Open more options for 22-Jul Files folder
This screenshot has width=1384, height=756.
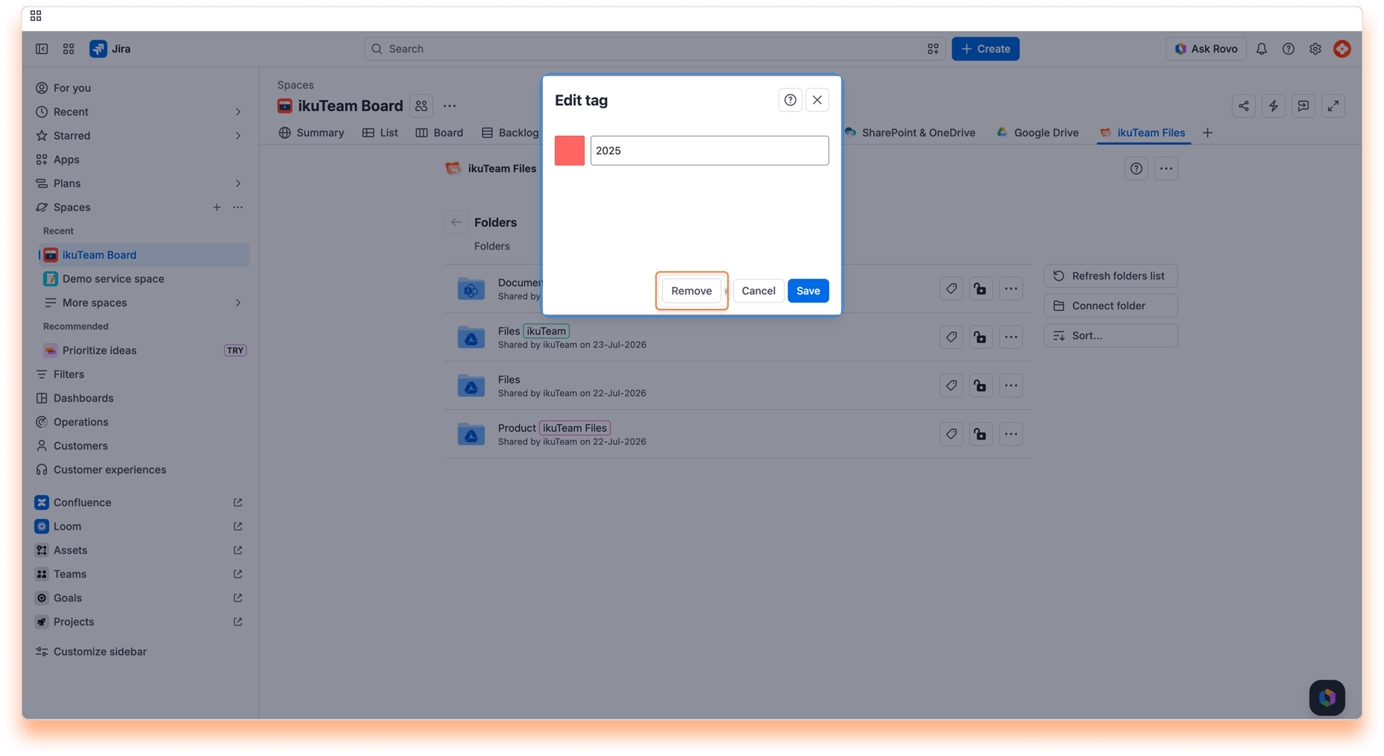1011,385
